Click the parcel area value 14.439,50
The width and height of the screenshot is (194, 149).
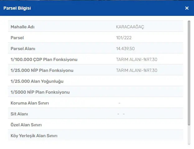(125, 49)
